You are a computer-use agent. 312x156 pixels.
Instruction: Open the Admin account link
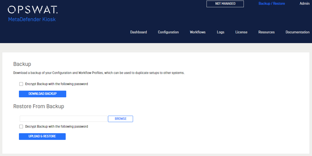pos(305,4)
